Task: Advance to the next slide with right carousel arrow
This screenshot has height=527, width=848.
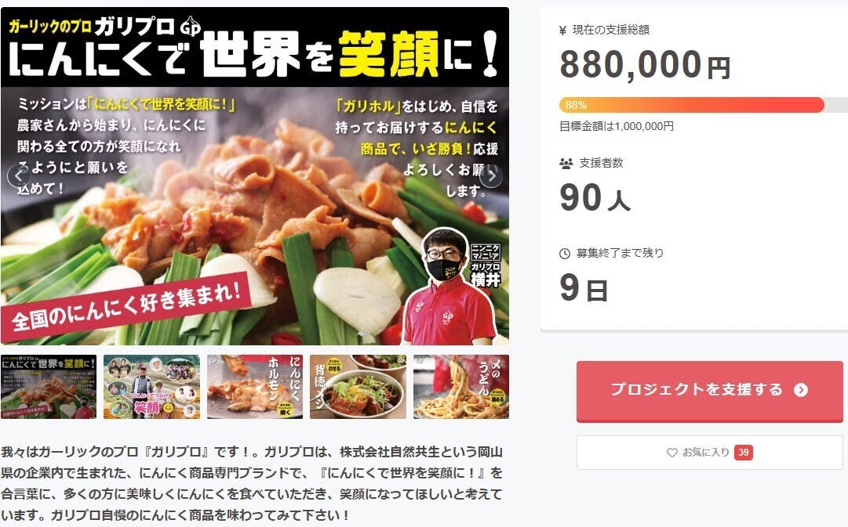Action: coord(491,176)
